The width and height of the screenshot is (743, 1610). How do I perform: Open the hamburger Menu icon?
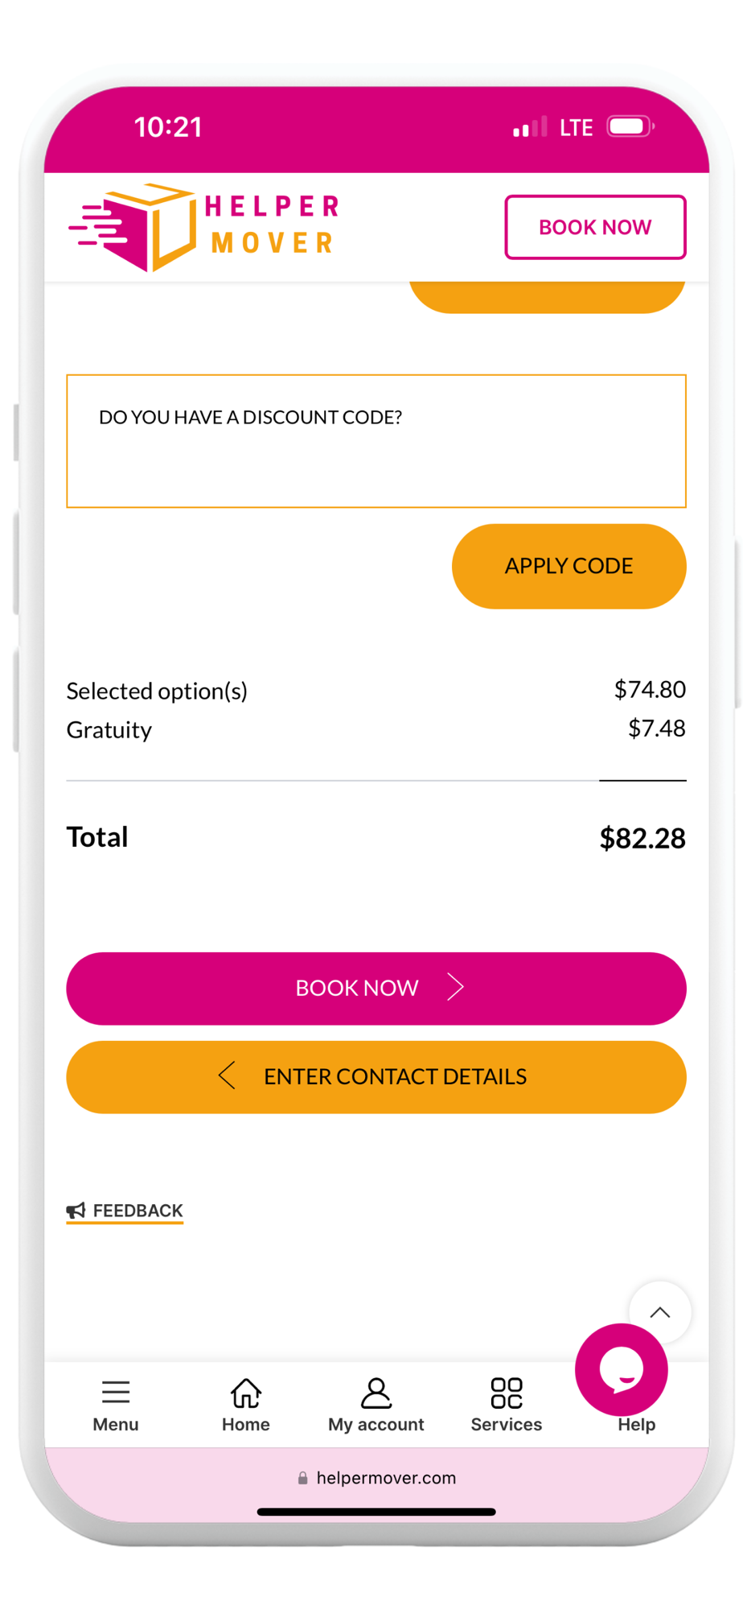[x=116, y=1392]
